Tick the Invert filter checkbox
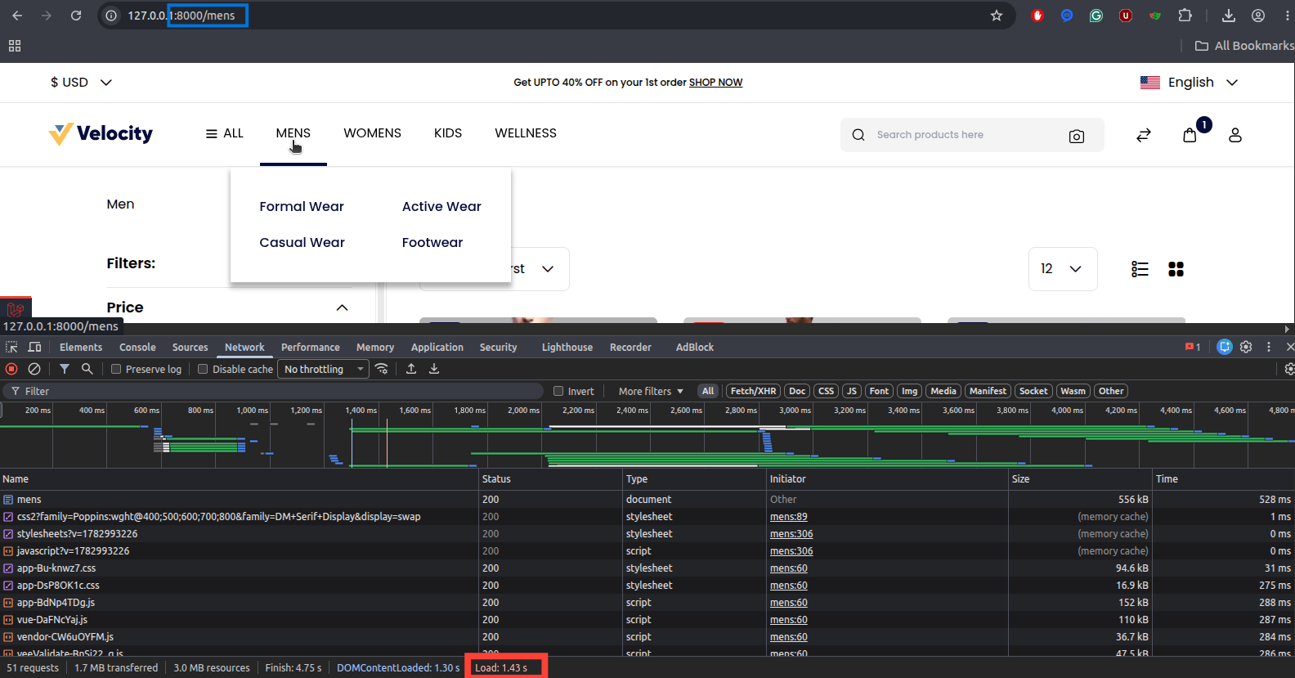The image size is (1295, 678). point(558,391)
